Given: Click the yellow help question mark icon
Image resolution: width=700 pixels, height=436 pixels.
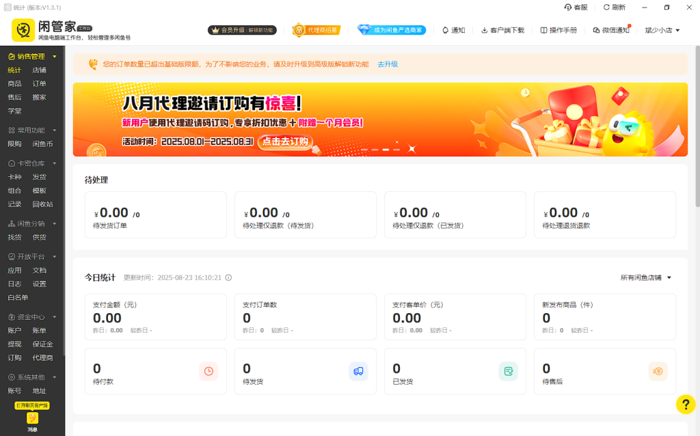Looking at the screenshot, I should click(x=685, y=404).
